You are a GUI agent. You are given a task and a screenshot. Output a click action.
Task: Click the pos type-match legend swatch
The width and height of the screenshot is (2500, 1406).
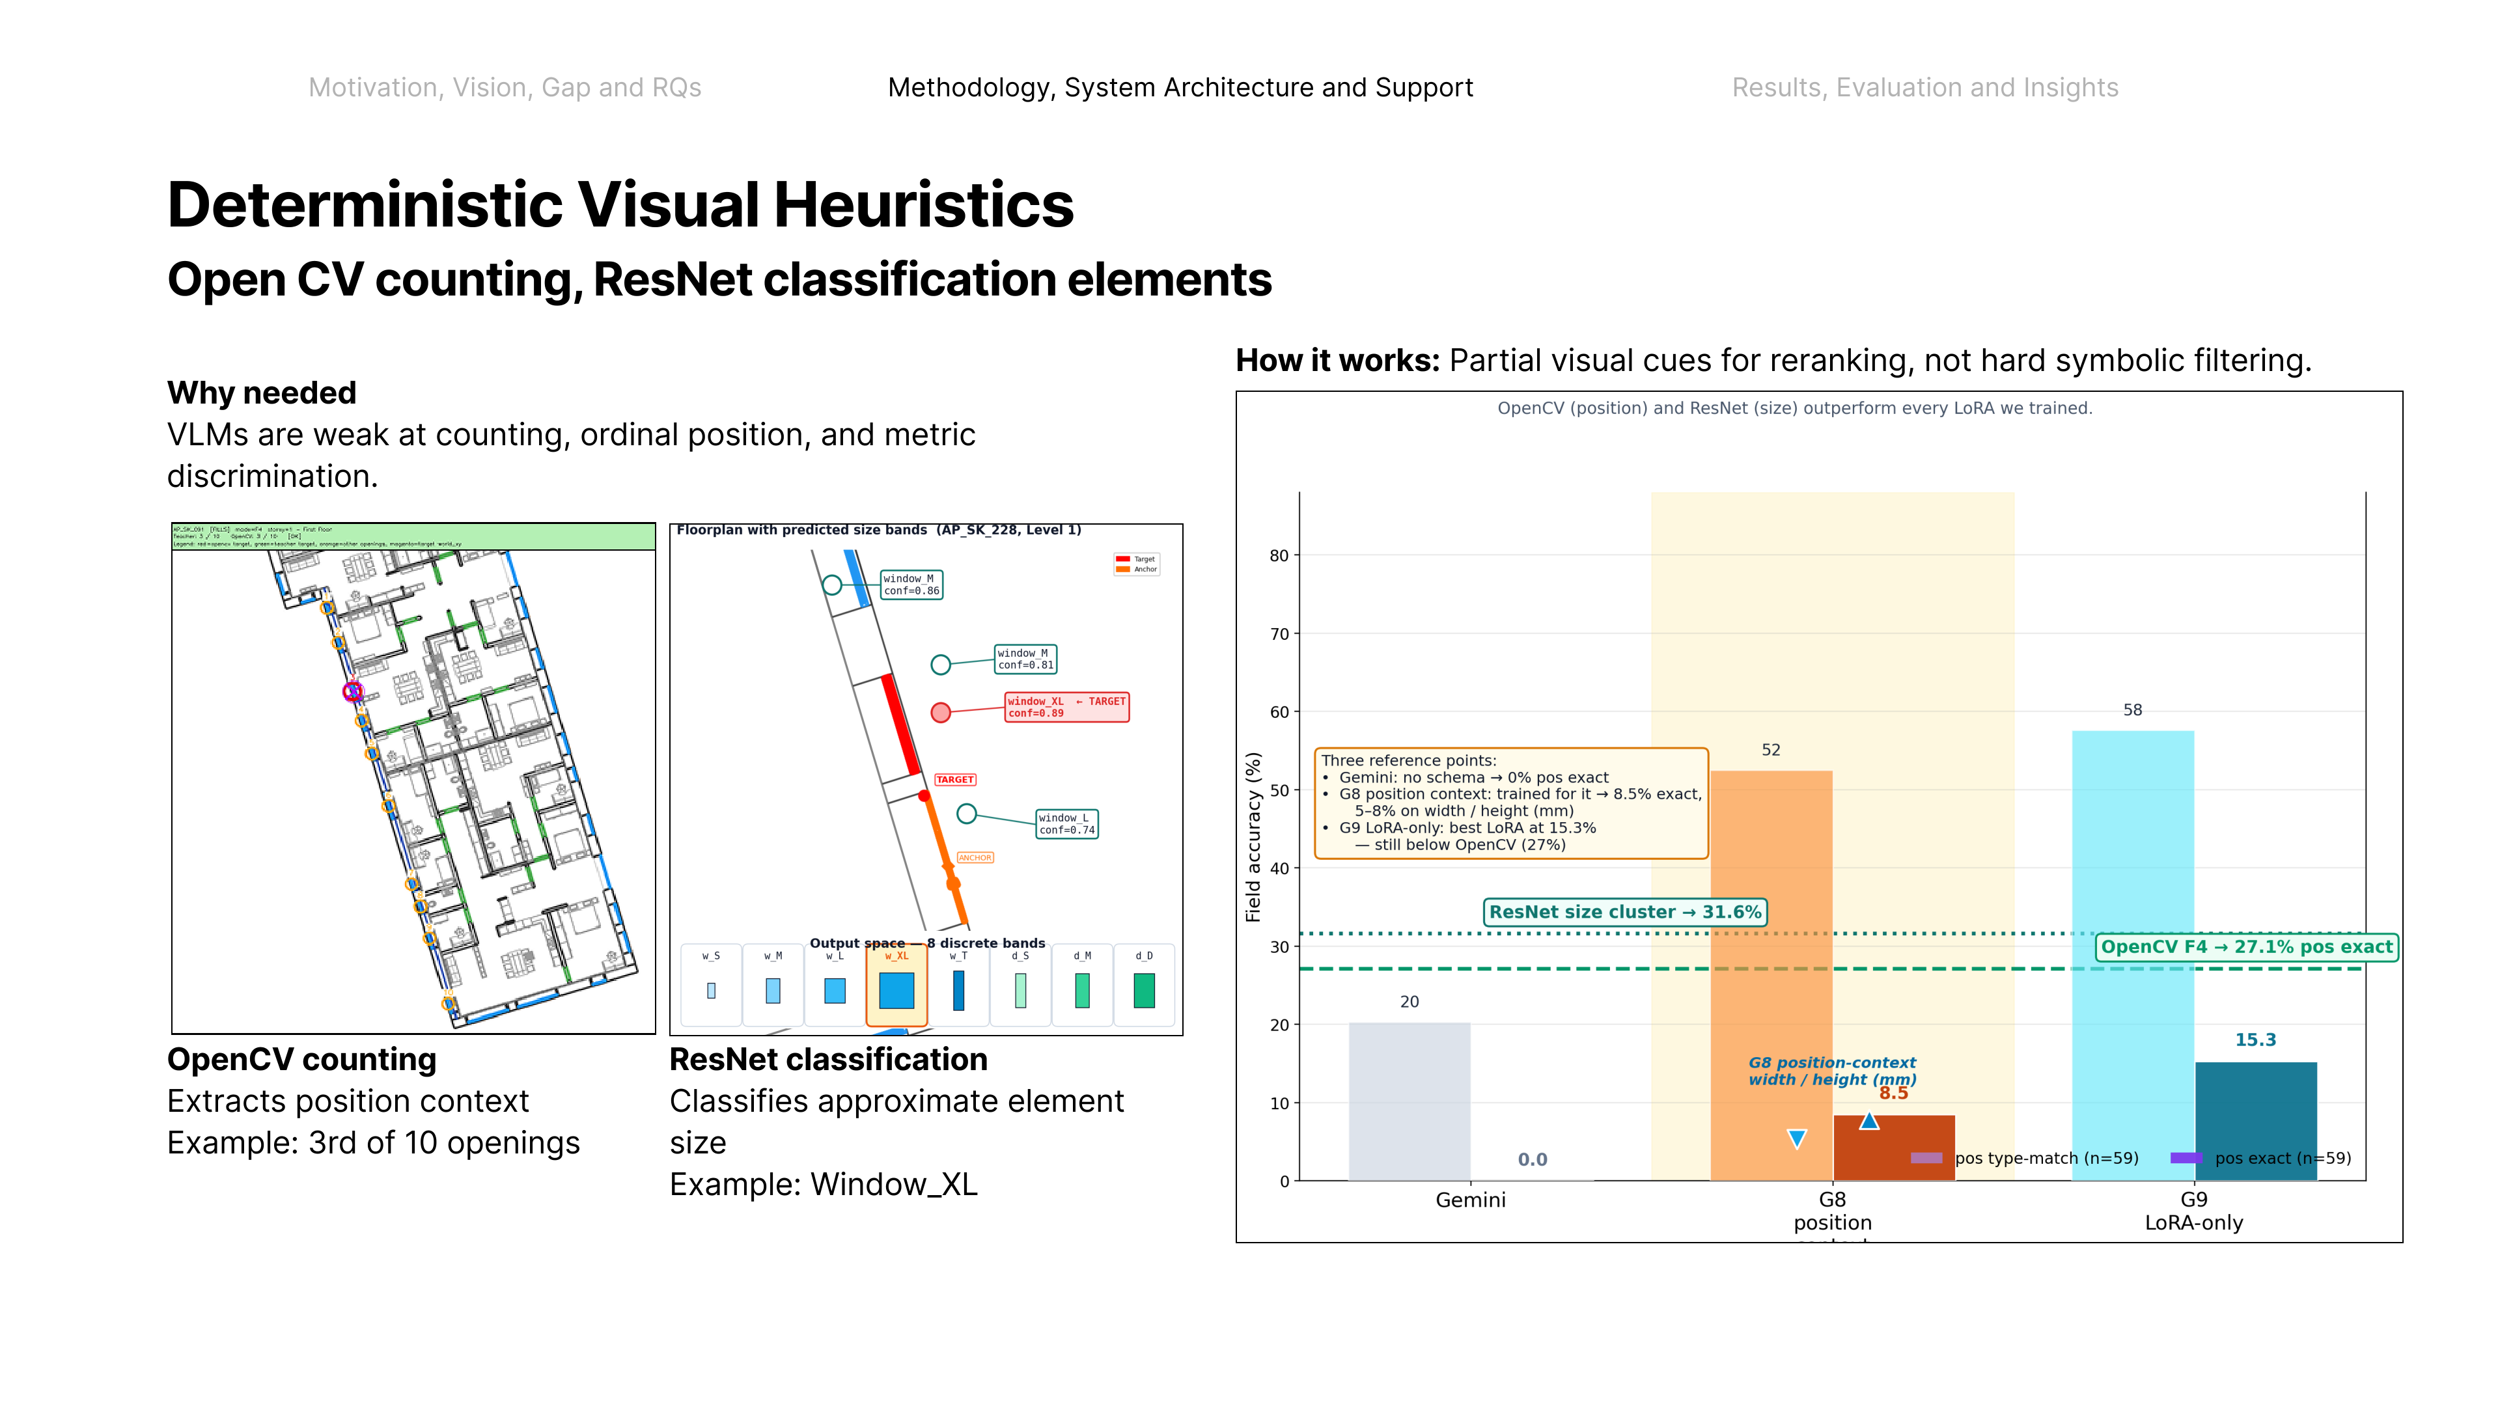[1926, 1157]
